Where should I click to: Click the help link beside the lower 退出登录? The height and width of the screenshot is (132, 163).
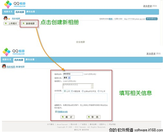[159, 54]
